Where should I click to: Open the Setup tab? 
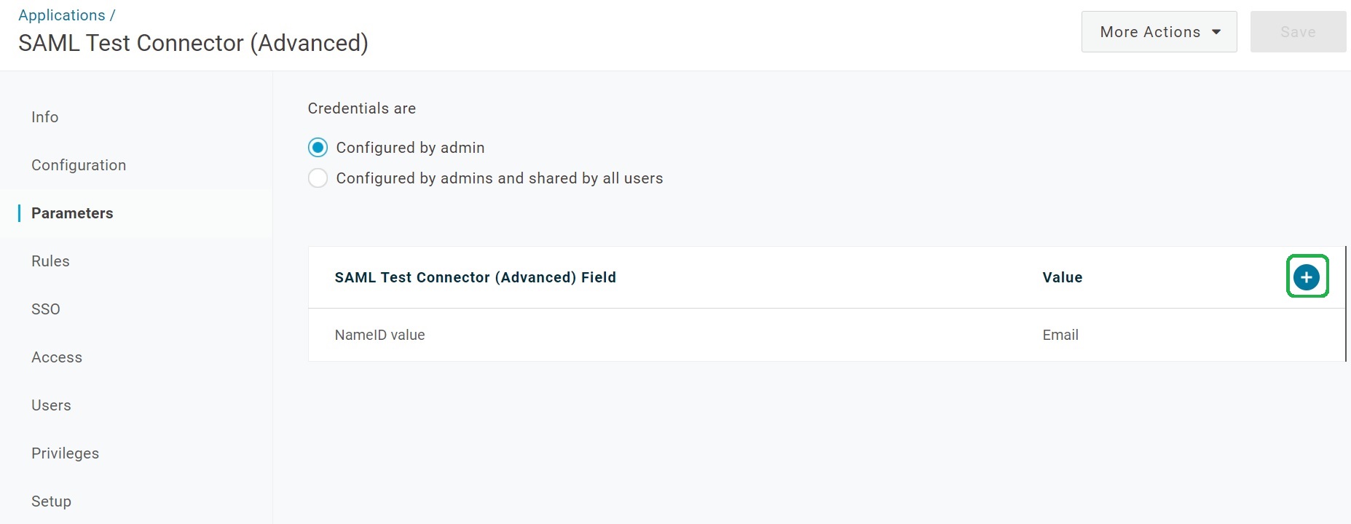click(x=51, y=501)
